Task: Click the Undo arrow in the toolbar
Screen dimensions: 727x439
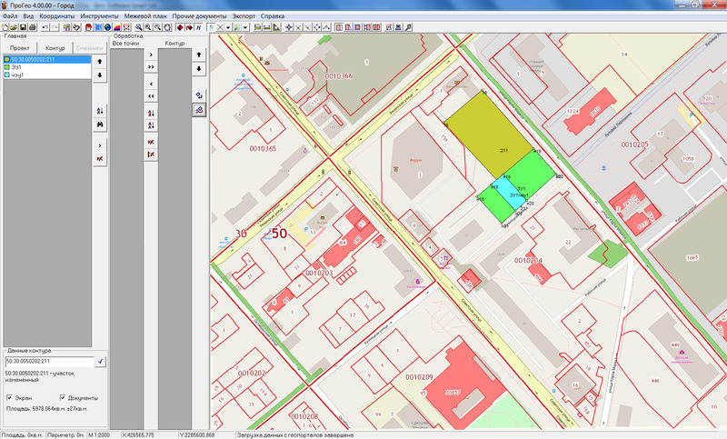Action: [45, 27]
